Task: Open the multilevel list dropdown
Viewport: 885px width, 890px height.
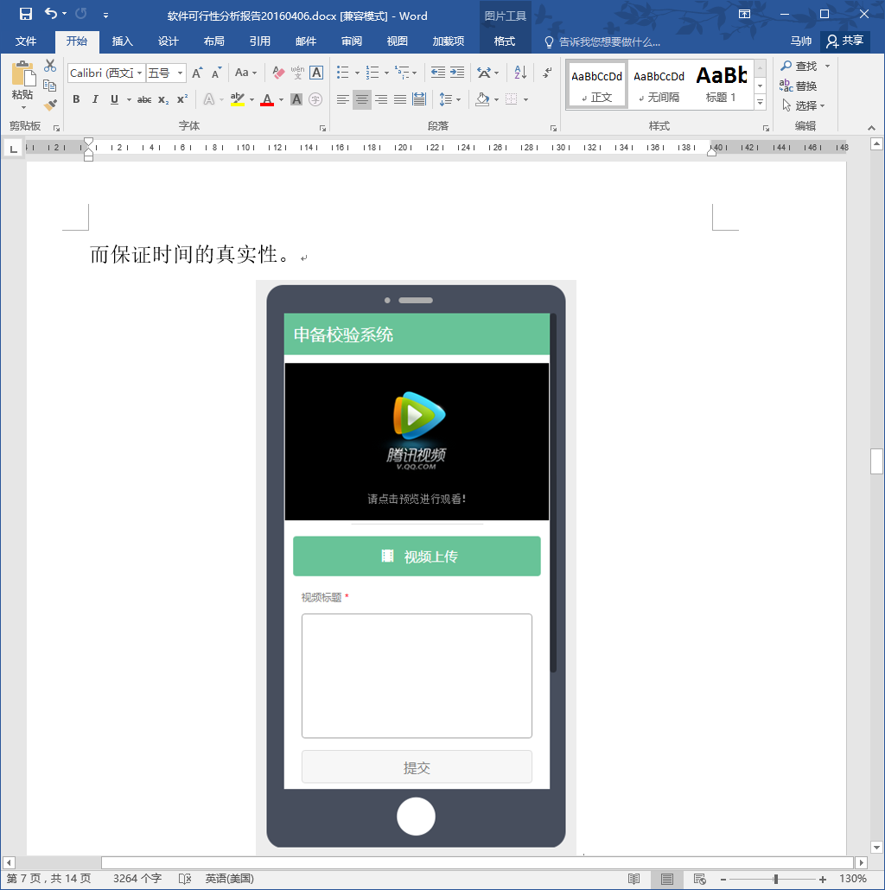Action: click(414, 73)
